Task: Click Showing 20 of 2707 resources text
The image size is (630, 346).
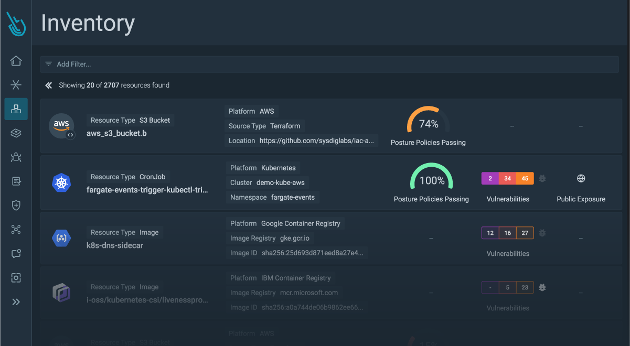Action: (114, 85)
